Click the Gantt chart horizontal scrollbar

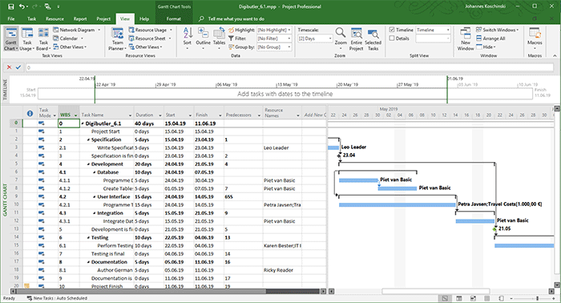point(435,291)
